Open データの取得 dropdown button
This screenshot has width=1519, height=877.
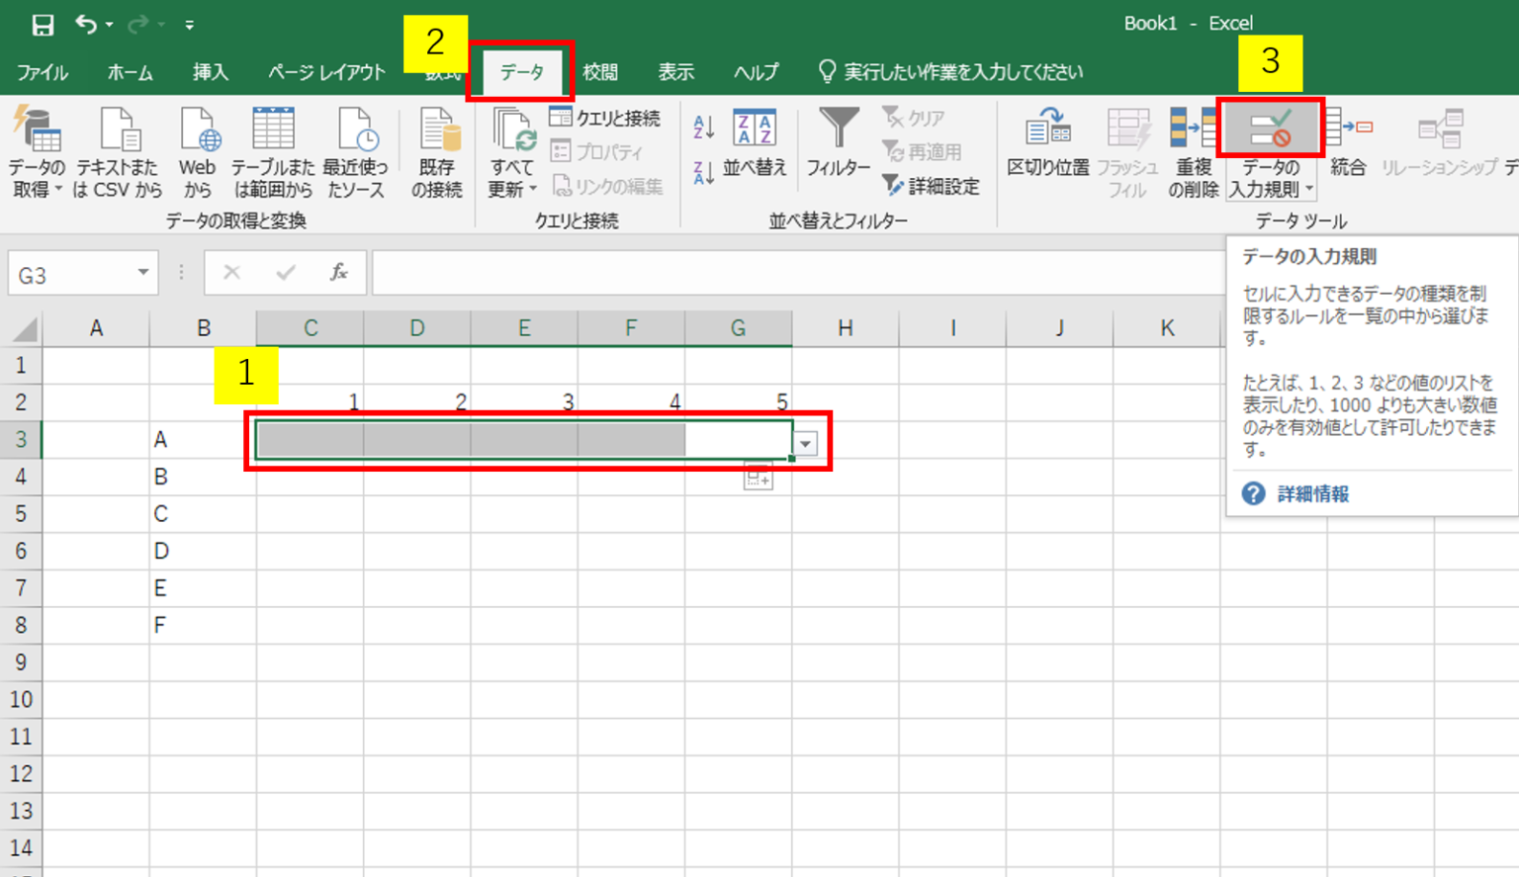coord(38,152)
